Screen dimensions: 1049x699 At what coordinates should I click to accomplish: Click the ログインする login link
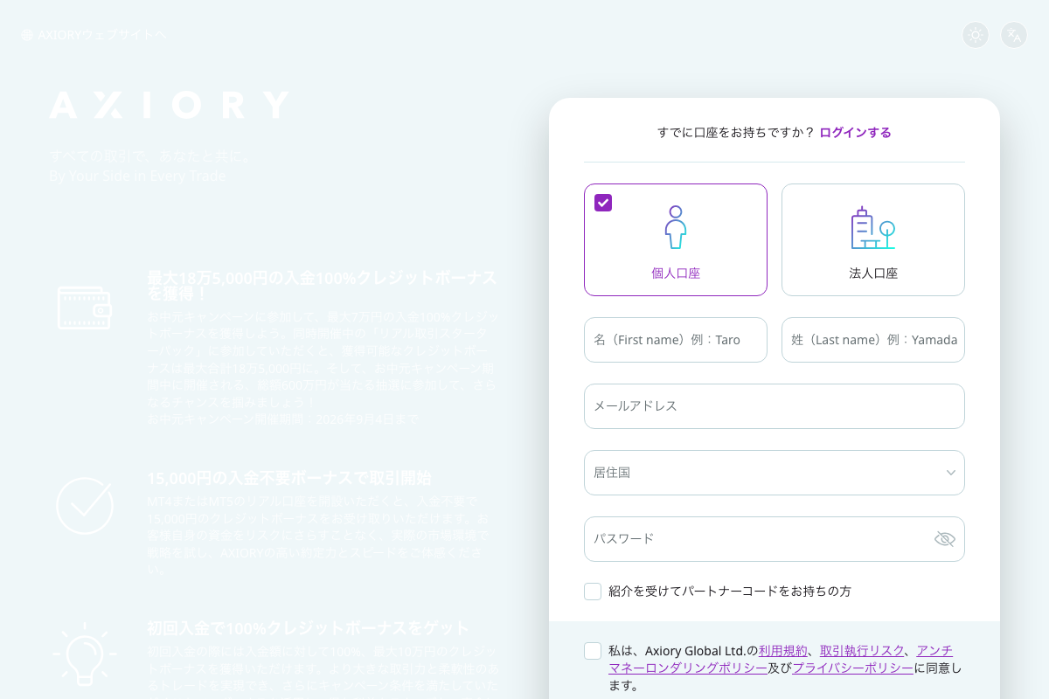click(855, 133)
